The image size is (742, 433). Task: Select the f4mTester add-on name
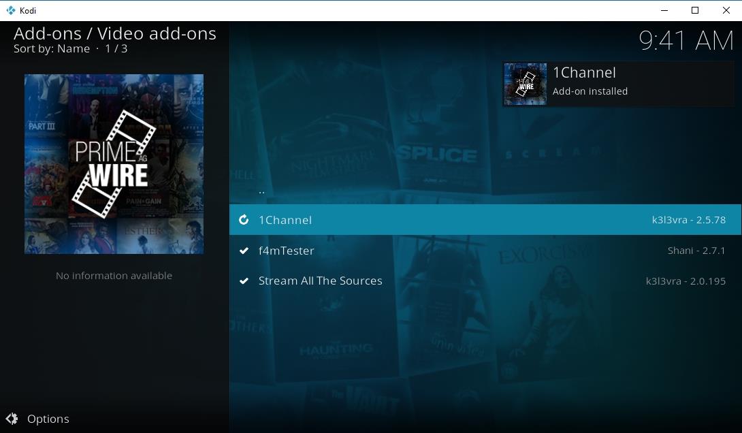point(286,251)
